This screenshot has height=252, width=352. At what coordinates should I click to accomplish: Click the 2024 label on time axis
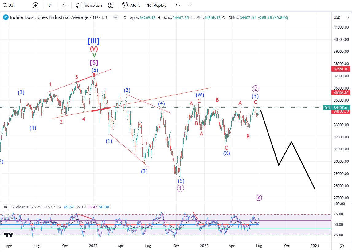point(315,246)
